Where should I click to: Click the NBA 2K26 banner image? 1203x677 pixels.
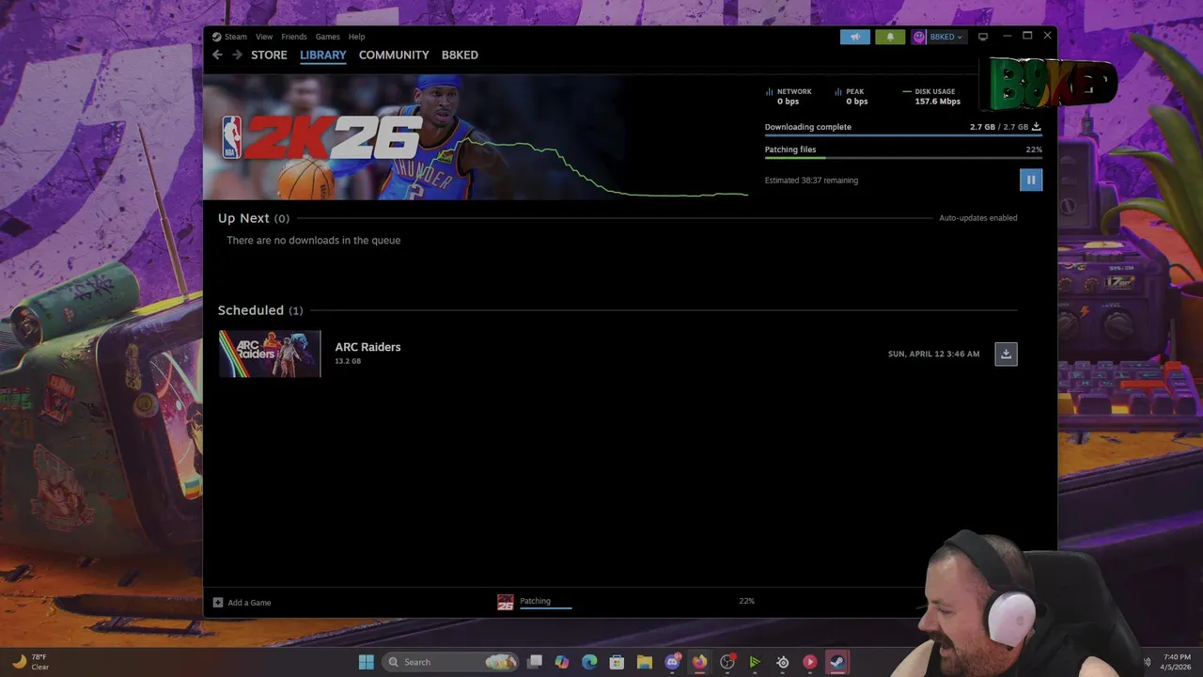click(x=414, y=137)
